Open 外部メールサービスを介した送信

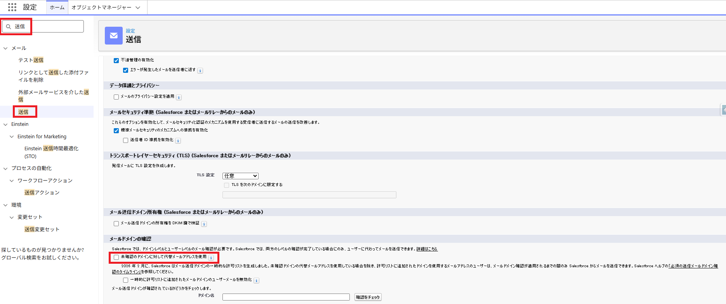tap(54, 96)
